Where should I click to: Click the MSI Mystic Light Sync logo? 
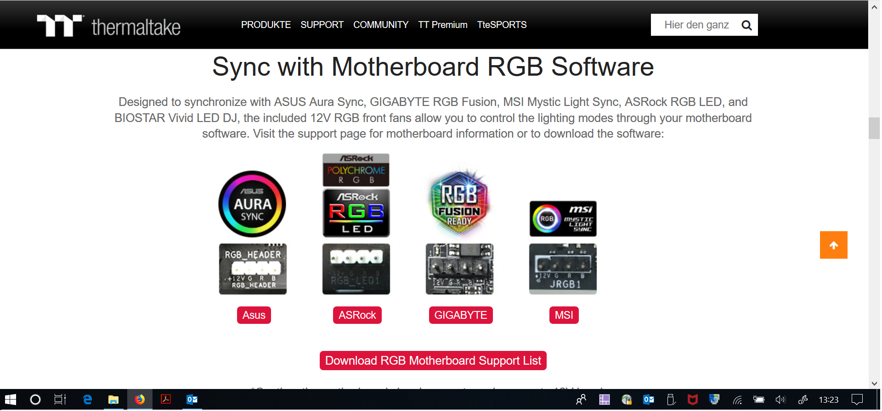563,219
